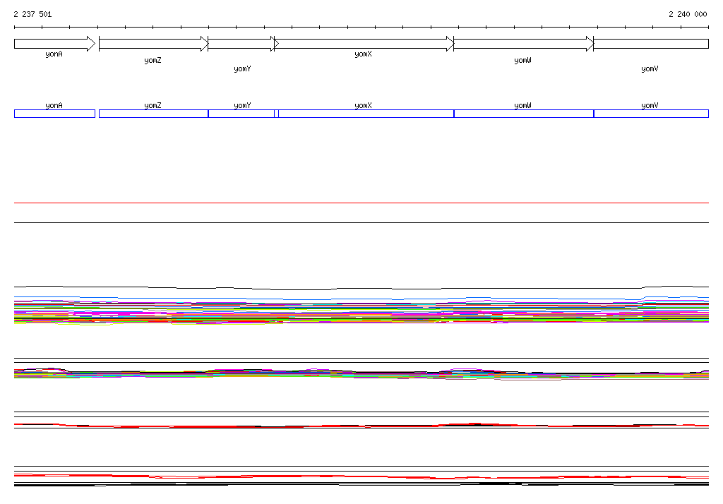Select the blue yomZ segment box
The width and height of the screenshot is (723, 504).
[x=153, y=114]
